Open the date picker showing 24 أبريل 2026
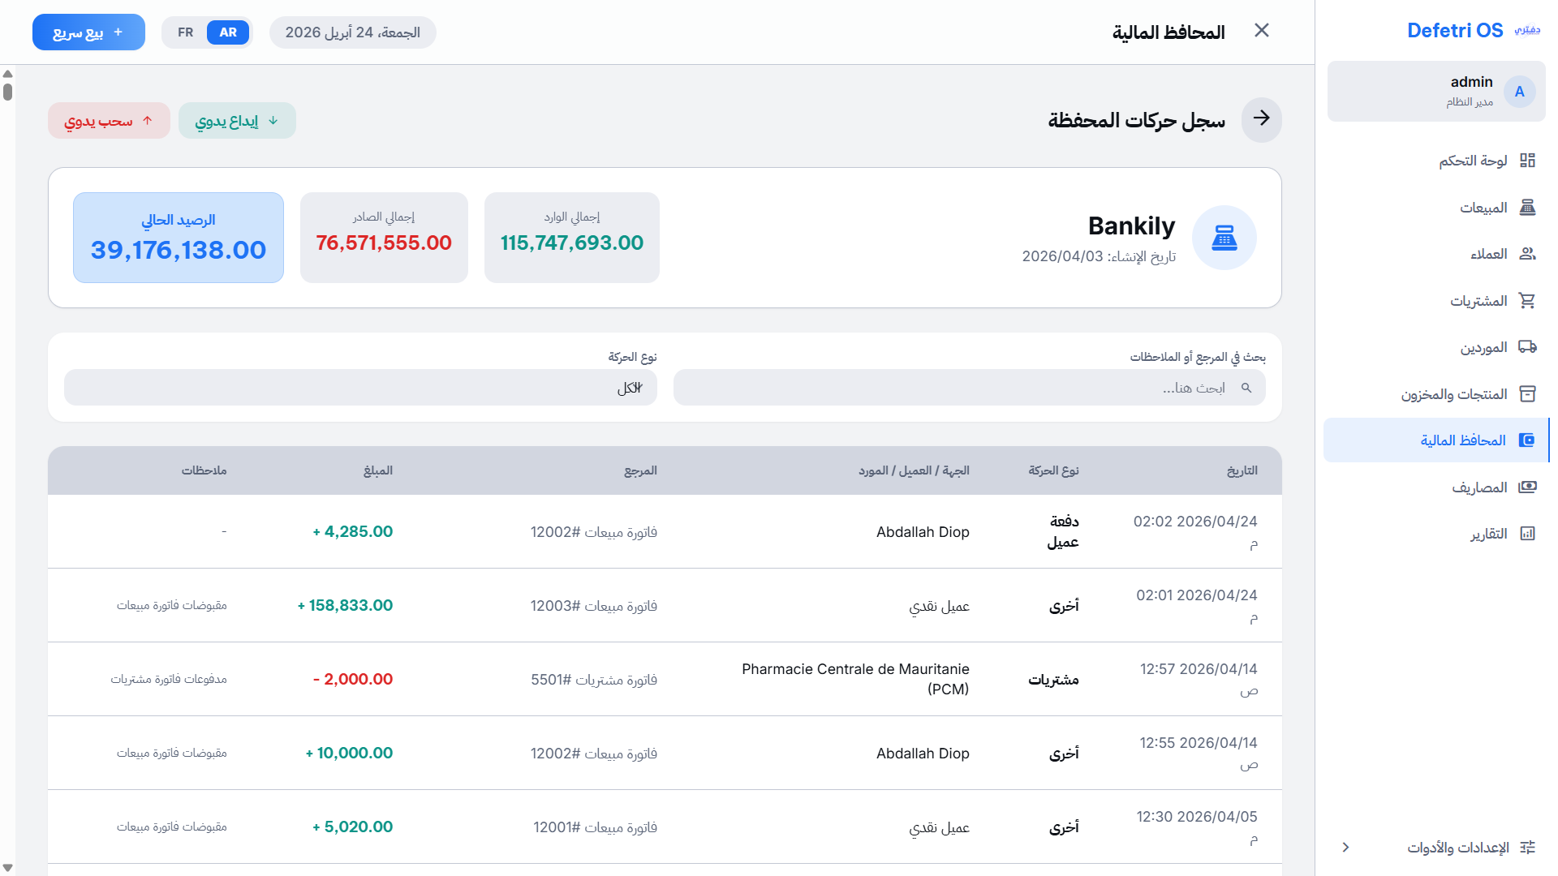 352,32
